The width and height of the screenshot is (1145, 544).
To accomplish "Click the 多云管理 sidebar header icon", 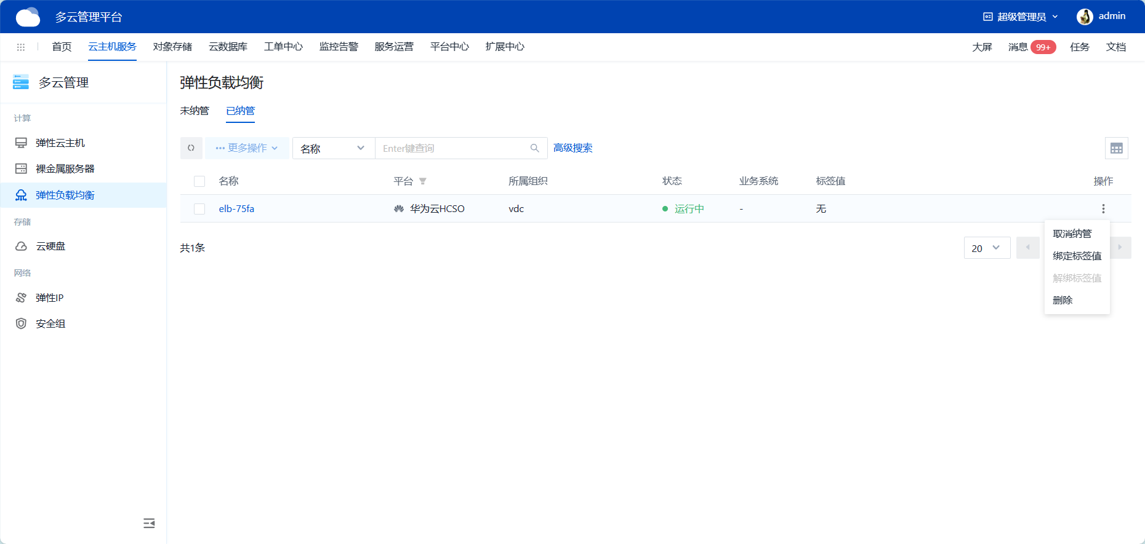I will pos(21,82).
